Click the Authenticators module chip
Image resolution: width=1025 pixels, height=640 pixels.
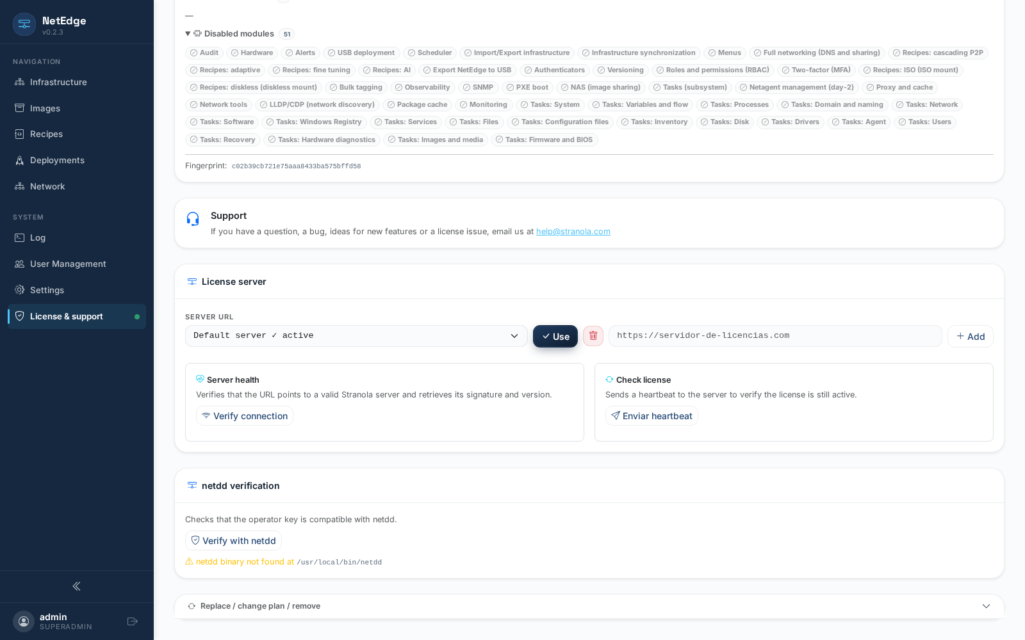click(x=555, y=70)
